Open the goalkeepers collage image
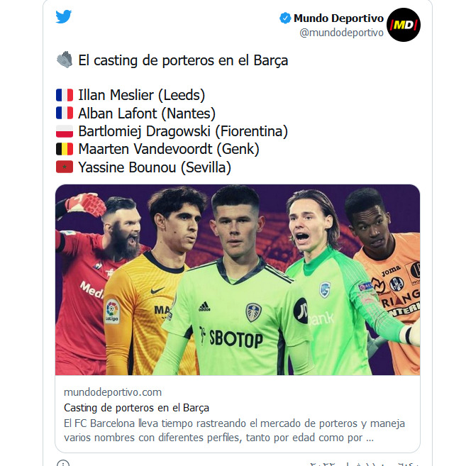This screenshot has width=449, height=466. click(237, 279)
